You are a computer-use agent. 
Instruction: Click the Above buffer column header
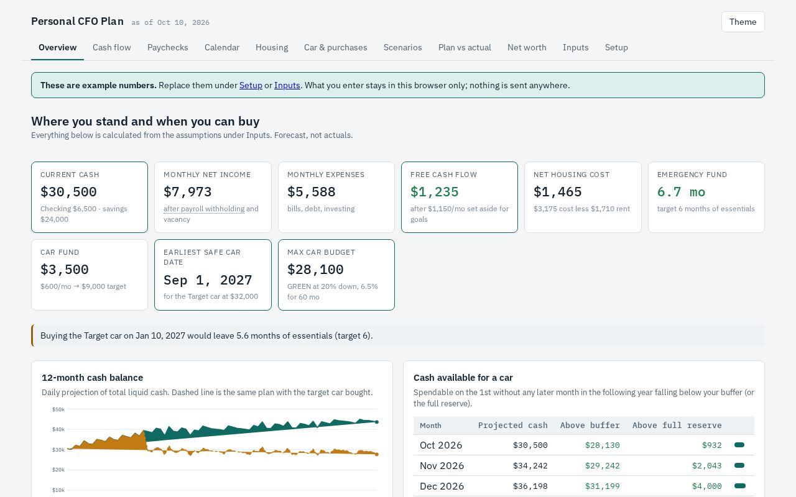click(590, 426)
